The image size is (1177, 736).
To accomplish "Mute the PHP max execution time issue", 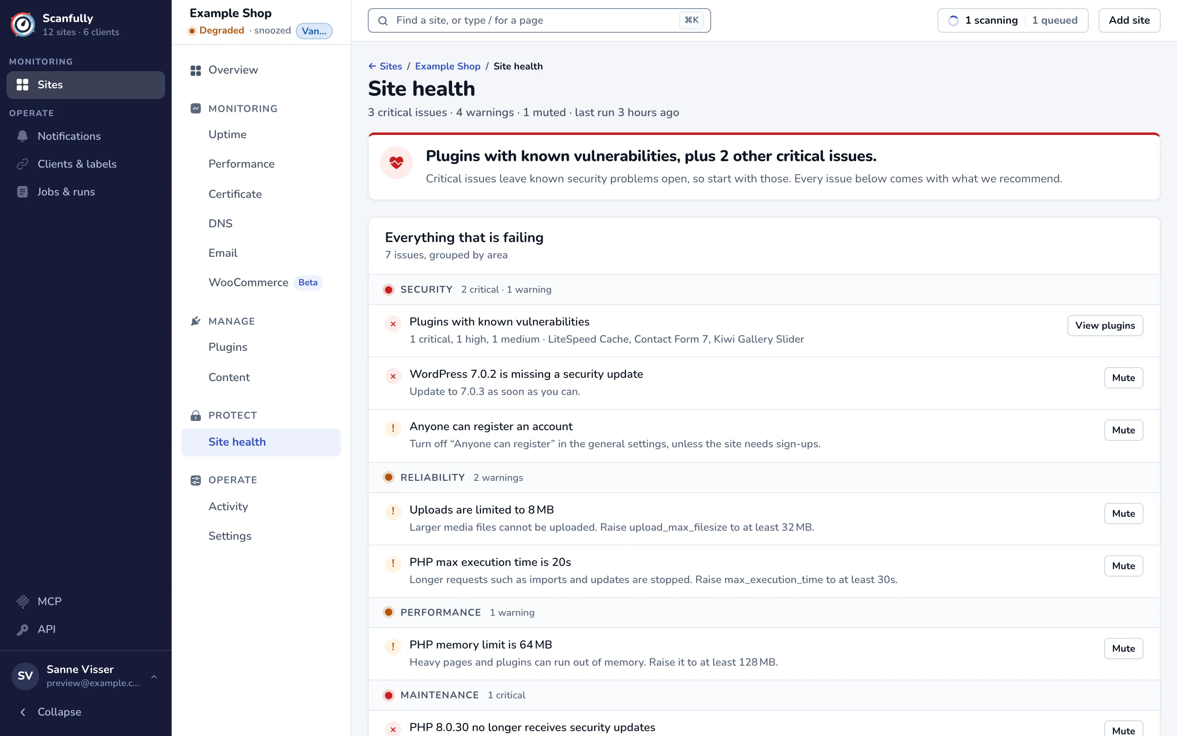I will click(x=1123, y=566).
